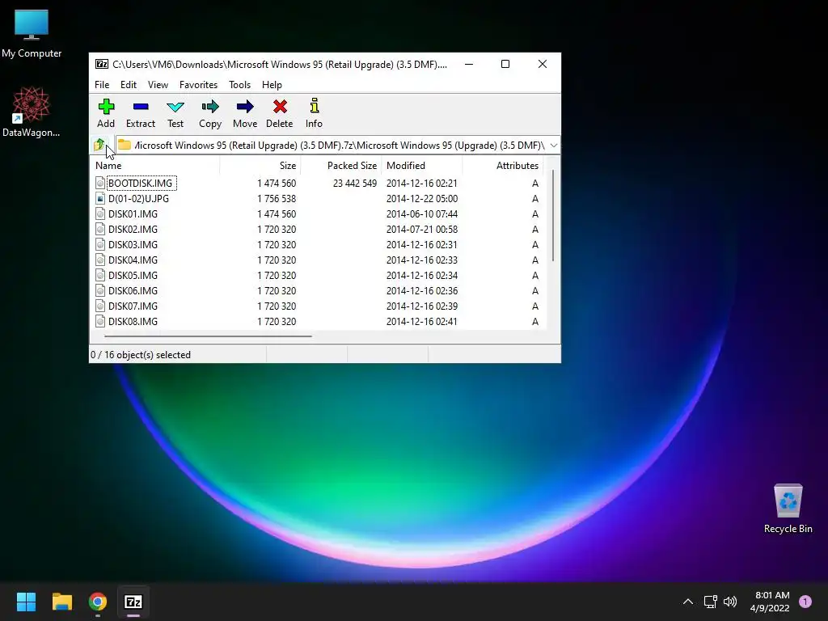Select the DISK02.IMG file name
Screen dimensions: 828x621
133,229
